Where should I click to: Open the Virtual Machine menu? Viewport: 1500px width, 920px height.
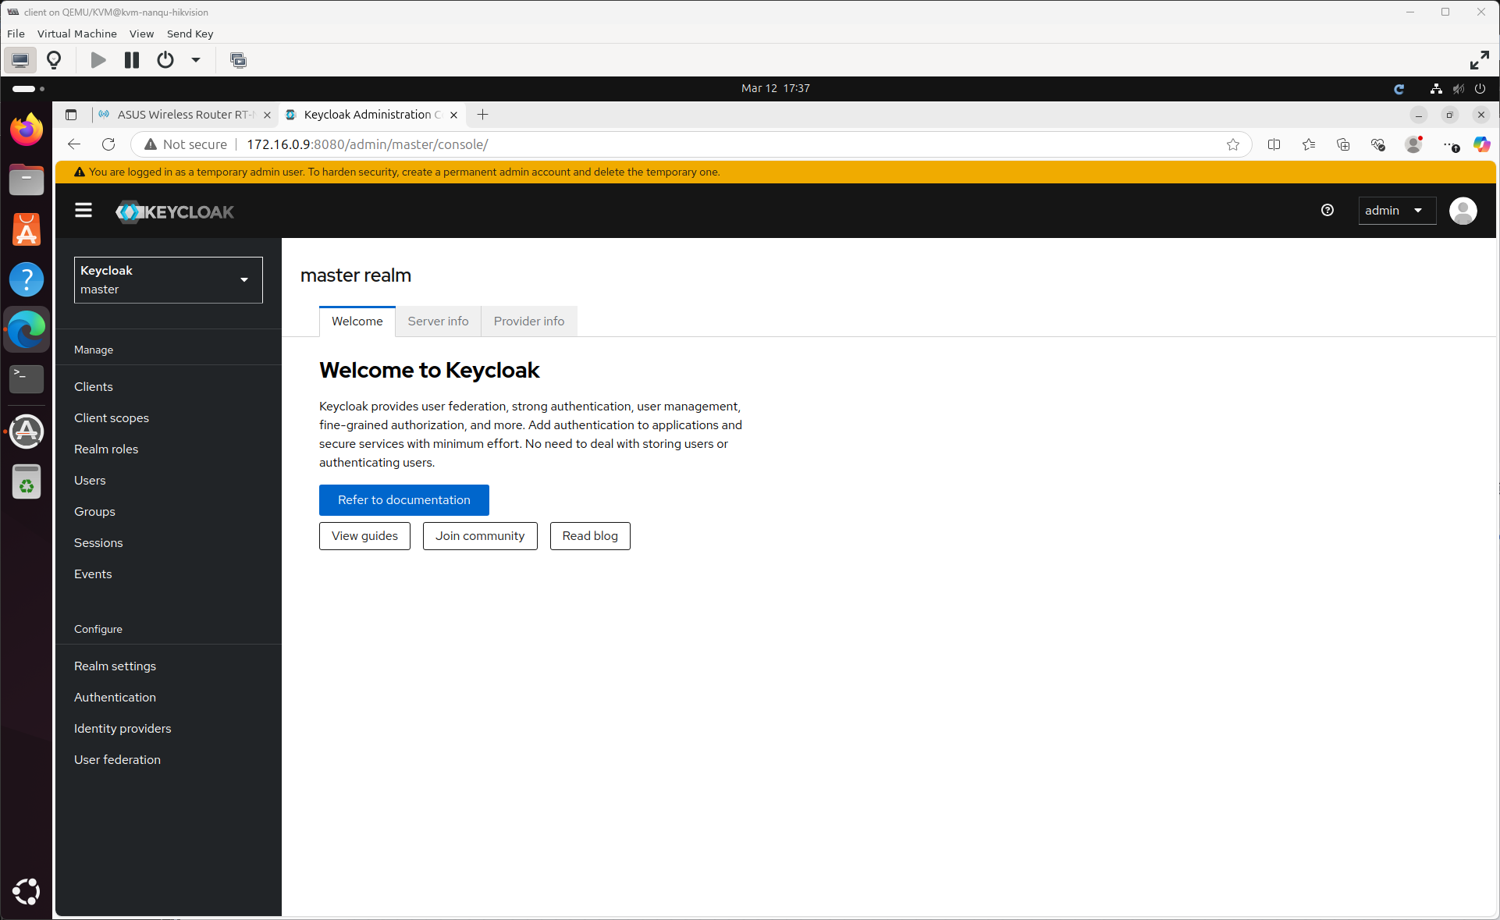[76, 34]
